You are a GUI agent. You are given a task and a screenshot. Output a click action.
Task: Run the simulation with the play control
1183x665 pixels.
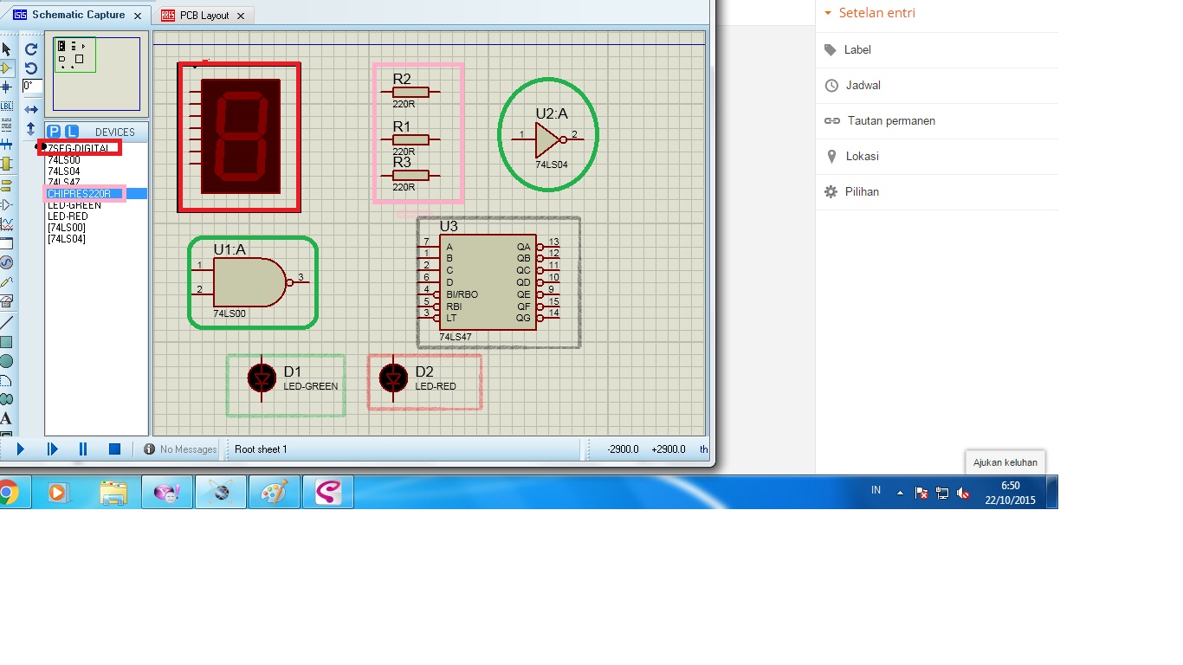click(19, 449)
